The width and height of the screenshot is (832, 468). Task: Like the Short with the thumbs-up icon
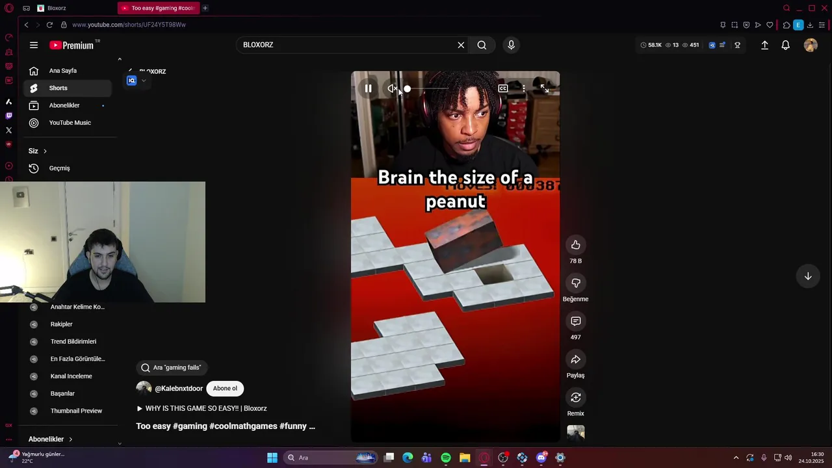[576, 245]
